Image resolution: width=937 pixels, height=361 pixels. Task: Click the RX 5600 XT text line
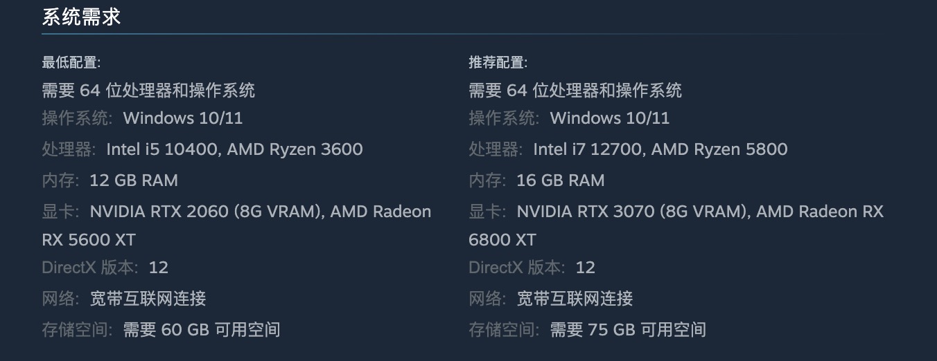point(89,240)
